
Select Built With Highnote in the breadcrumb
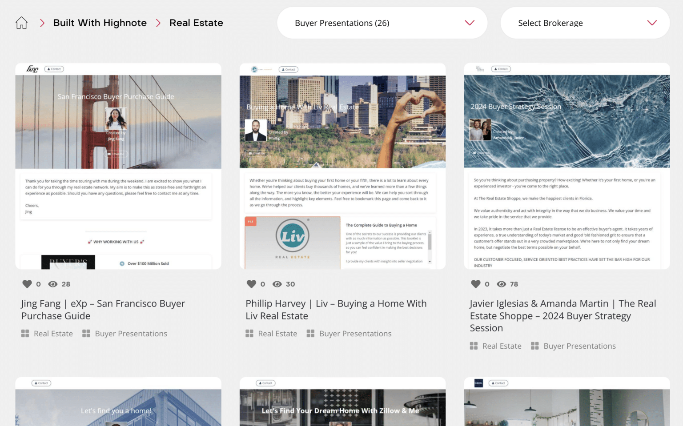coord(100,23)
